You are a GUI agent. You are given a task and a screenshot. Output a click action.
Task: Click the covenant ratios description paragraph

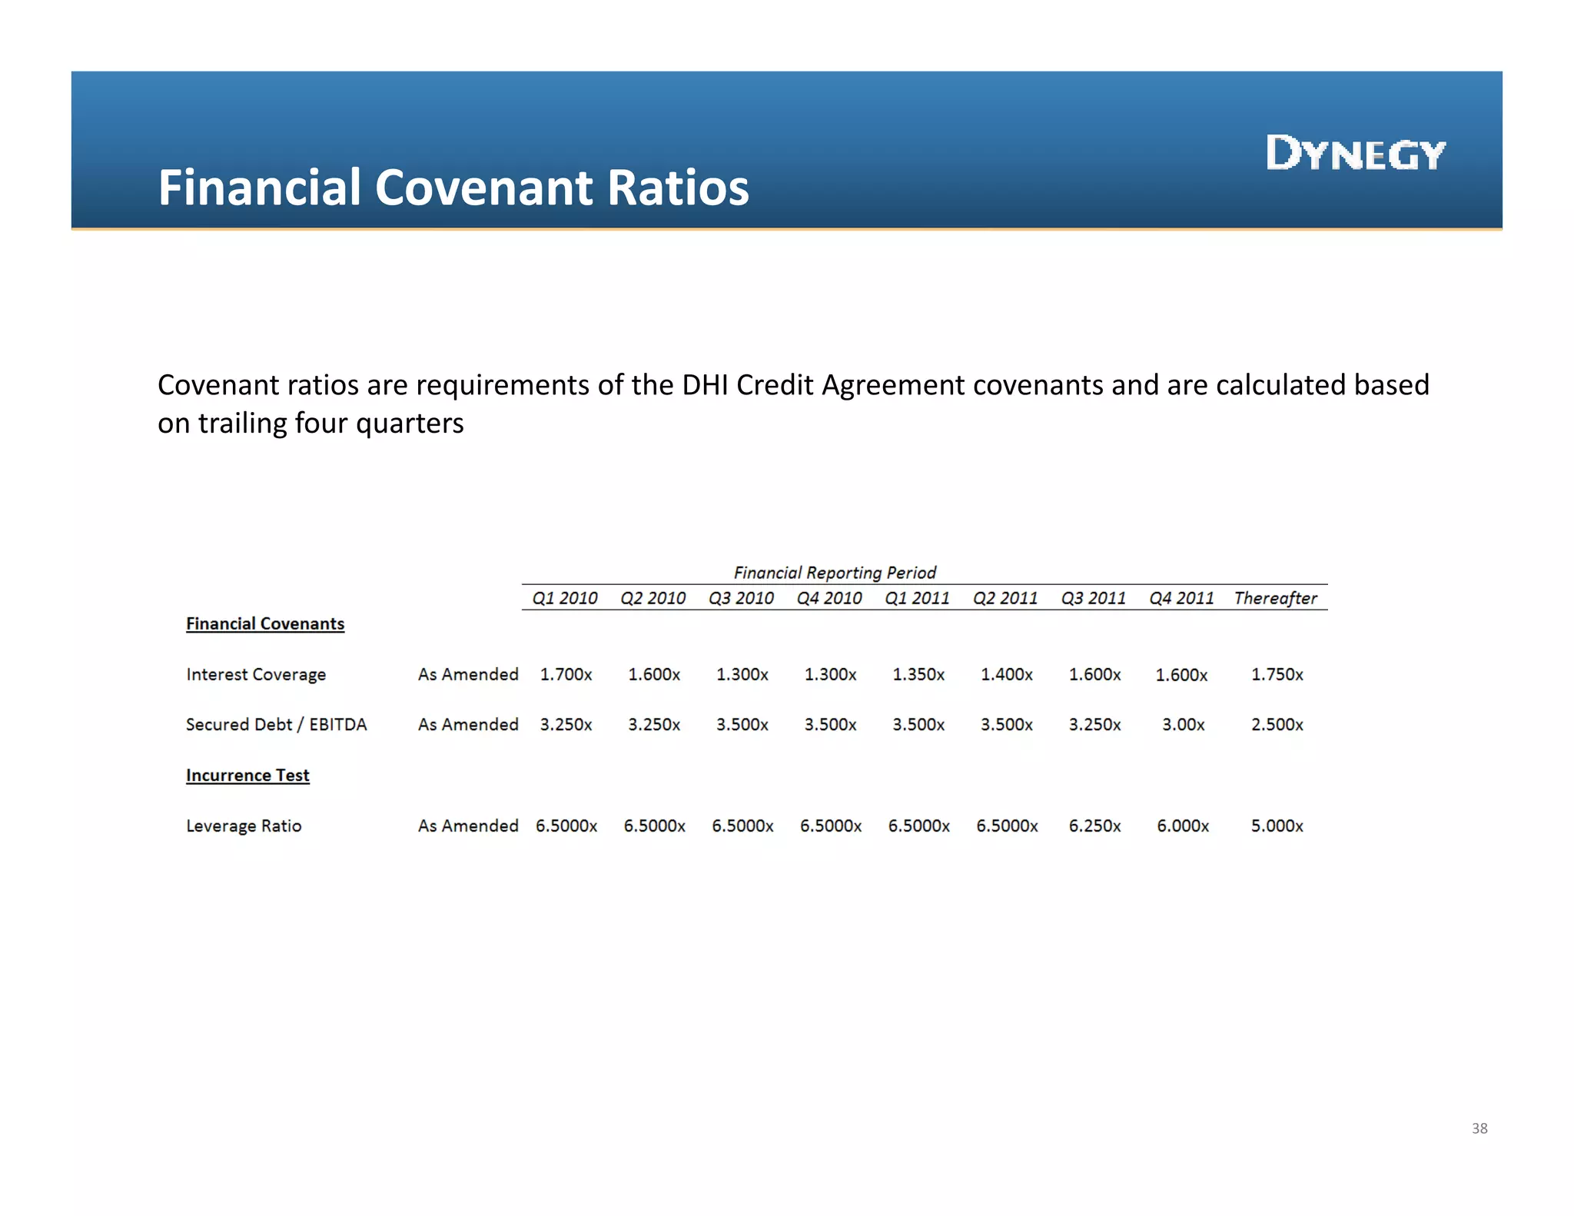click(x=793, y=404)
